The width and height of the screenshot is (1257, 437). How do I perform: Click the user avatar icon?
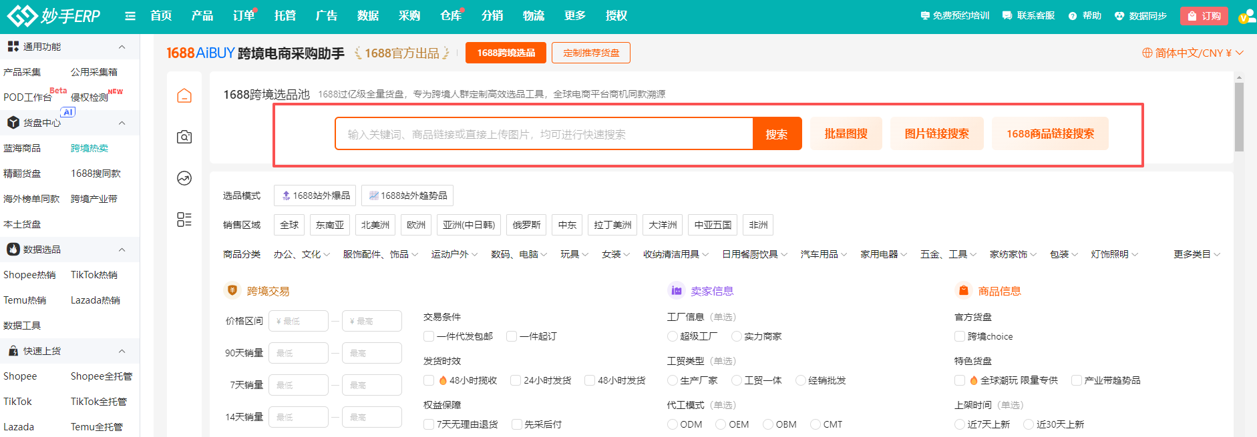(x=1247, y=16)
